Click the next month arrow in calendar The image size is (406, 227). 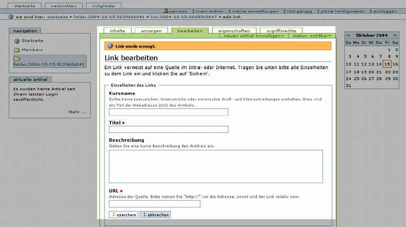[395, 35]
